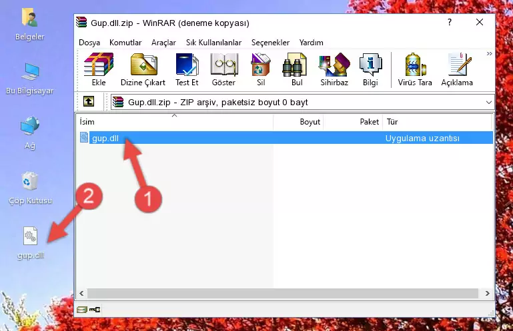The width and height of the screenshot is (513, 331).
Task: Open the Komutlar menu
Action: click(125, 43)
